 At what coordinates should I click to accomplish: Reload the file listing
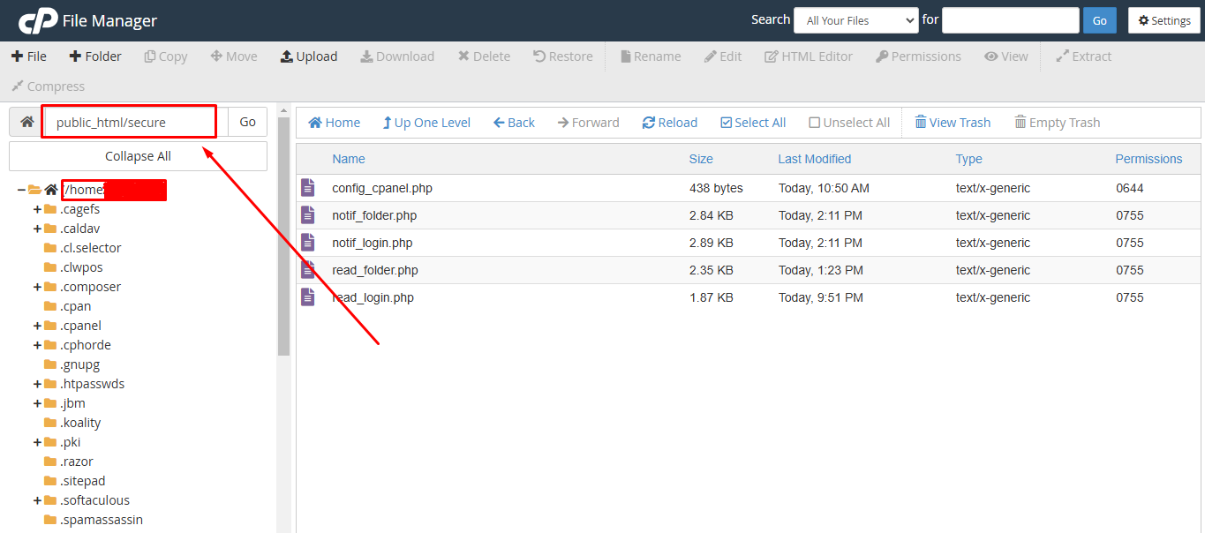[670, 123]
